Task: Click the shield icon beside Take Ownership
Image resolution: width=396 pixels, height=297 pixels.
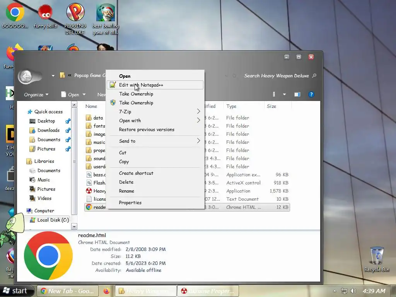Action: [113, 102]
